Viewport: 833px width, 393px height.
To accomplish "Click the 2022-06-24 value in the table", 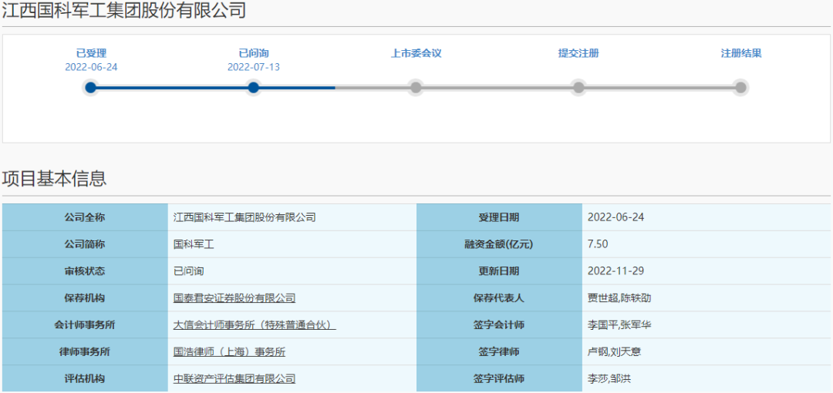I will tap(615, 217).
